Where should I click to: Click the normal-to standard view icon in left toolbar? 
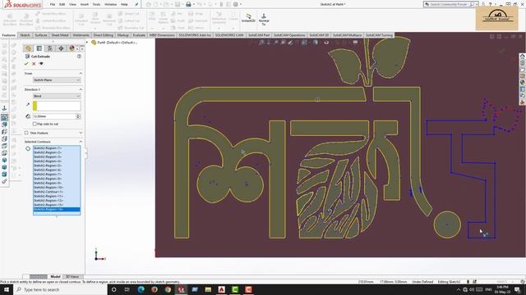4,108
